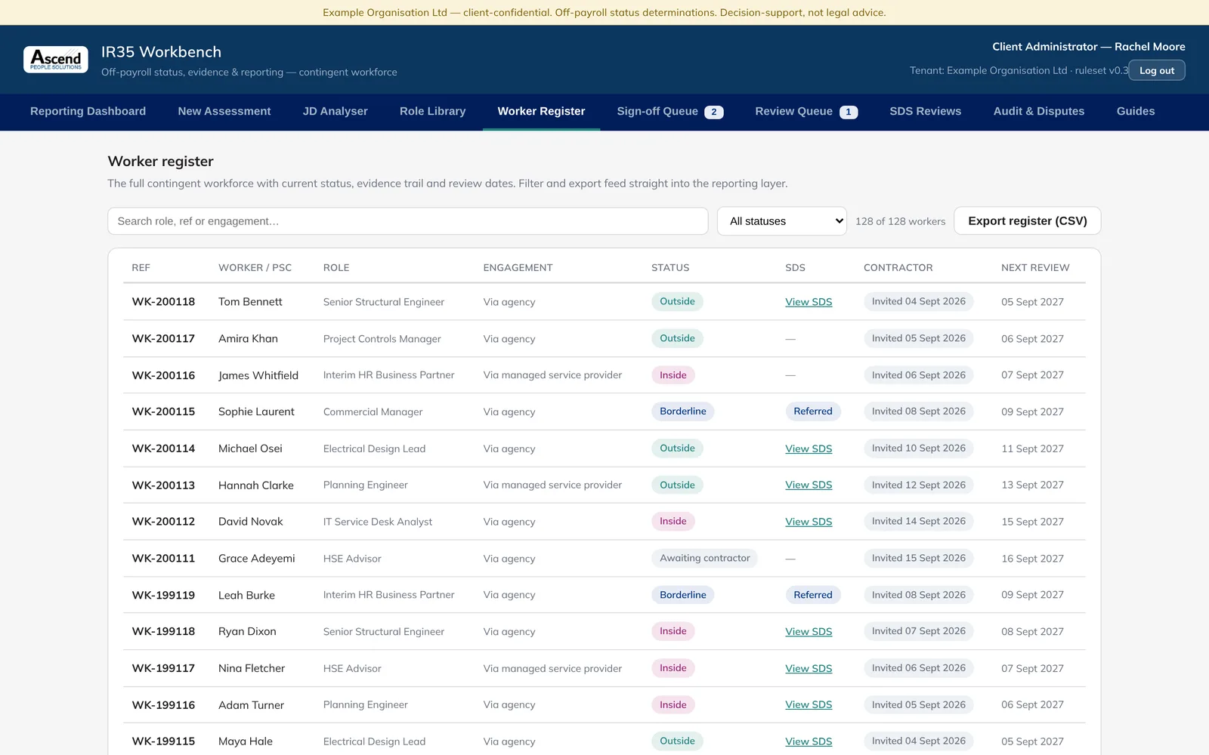Screen dimensions: 1209x755
Task: Click the Borderline status for Sophie Laurent
Action: click(683, 411)
